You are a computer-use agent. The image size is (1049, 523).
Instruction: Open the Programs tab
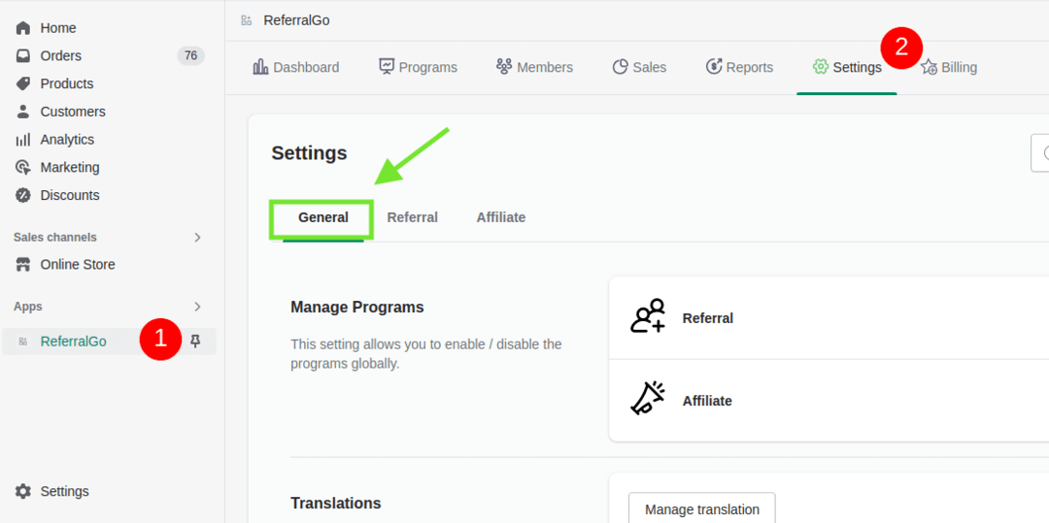pos(418,67)
